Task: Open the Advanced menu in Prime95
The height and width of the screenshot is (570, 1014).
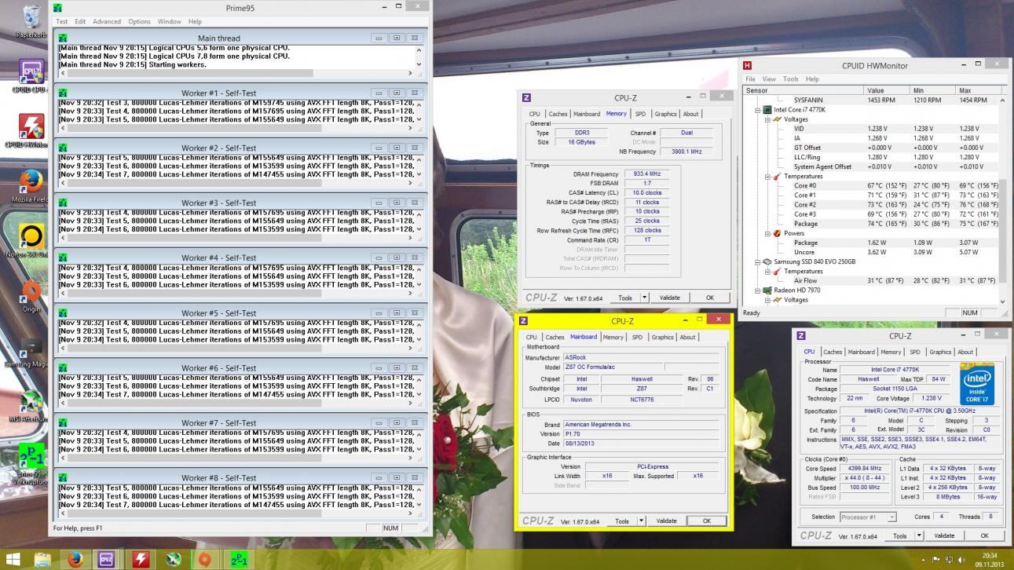Action: click(107, 21)
